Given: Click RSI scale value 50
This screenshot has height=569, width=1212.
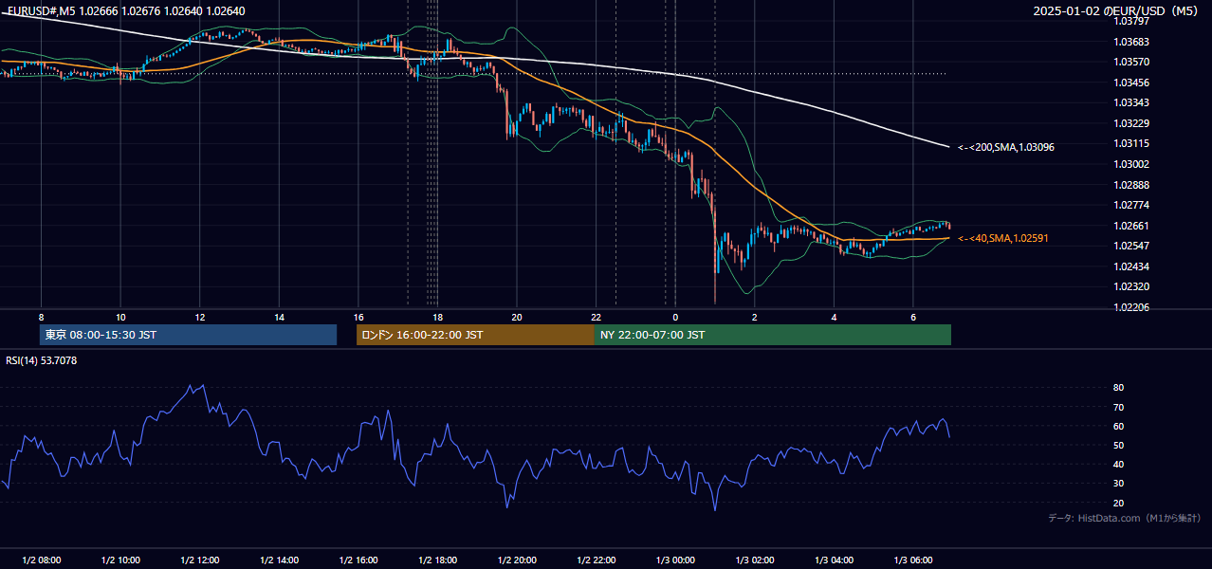Looking at the screenshot, I should (x=1119, y=445).
